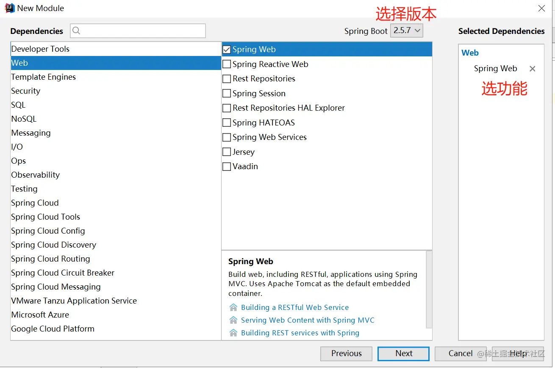This screenshot has height=368, width=555.
Task: Choose the Ops category
Action: point(116,161)
